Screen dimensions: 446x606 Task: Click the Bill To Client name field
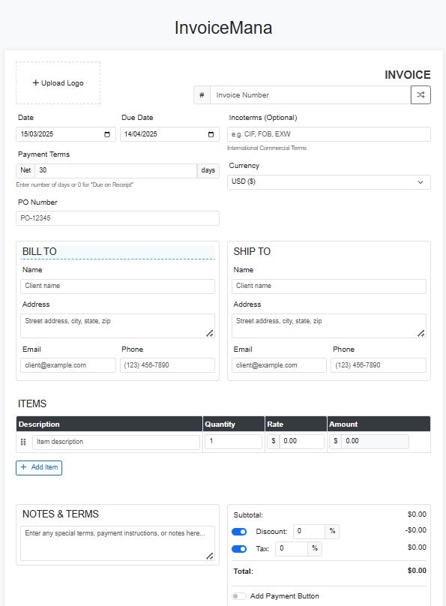tap(118, 286)
